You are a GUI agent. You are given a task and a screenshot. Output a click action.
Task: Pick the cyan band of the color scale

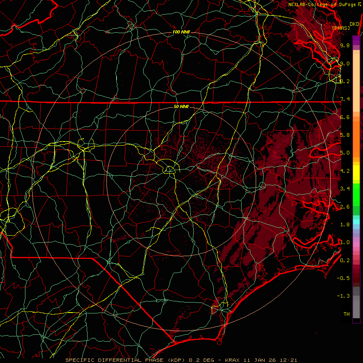(356, 221)
